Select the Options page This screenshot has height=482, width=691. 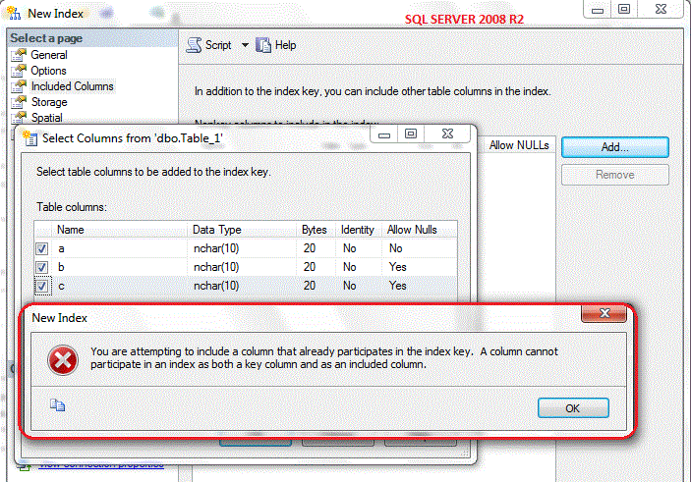tap(48, 71)
